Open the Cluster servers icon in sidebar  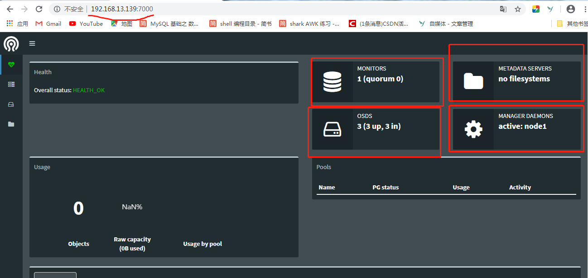[11, 84]
